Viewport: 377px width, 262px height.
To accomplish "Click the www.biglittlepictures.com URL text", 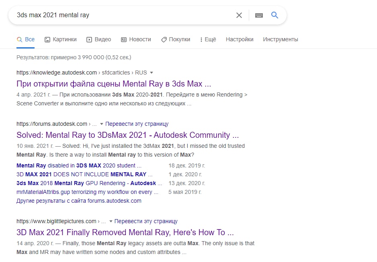I will click(56, 221).
